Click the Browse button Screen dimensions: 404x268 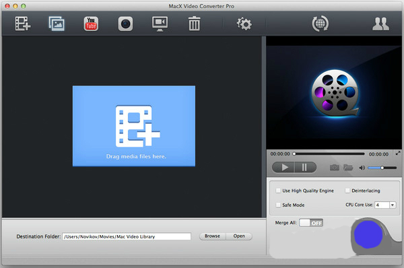212,236
